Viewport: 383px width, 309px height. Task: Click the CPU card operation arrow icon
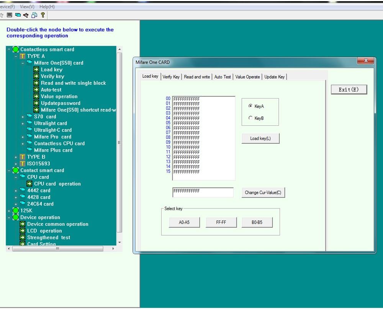29,184
